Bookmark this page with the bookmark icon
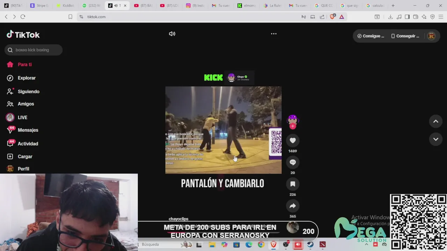447x251 pixels. 70,17
